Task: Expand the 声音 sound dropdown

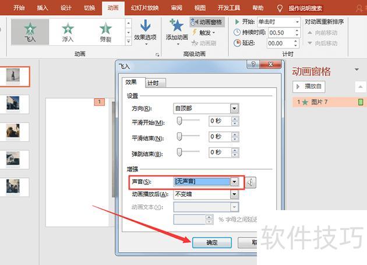Action: [x=234, y=182]
